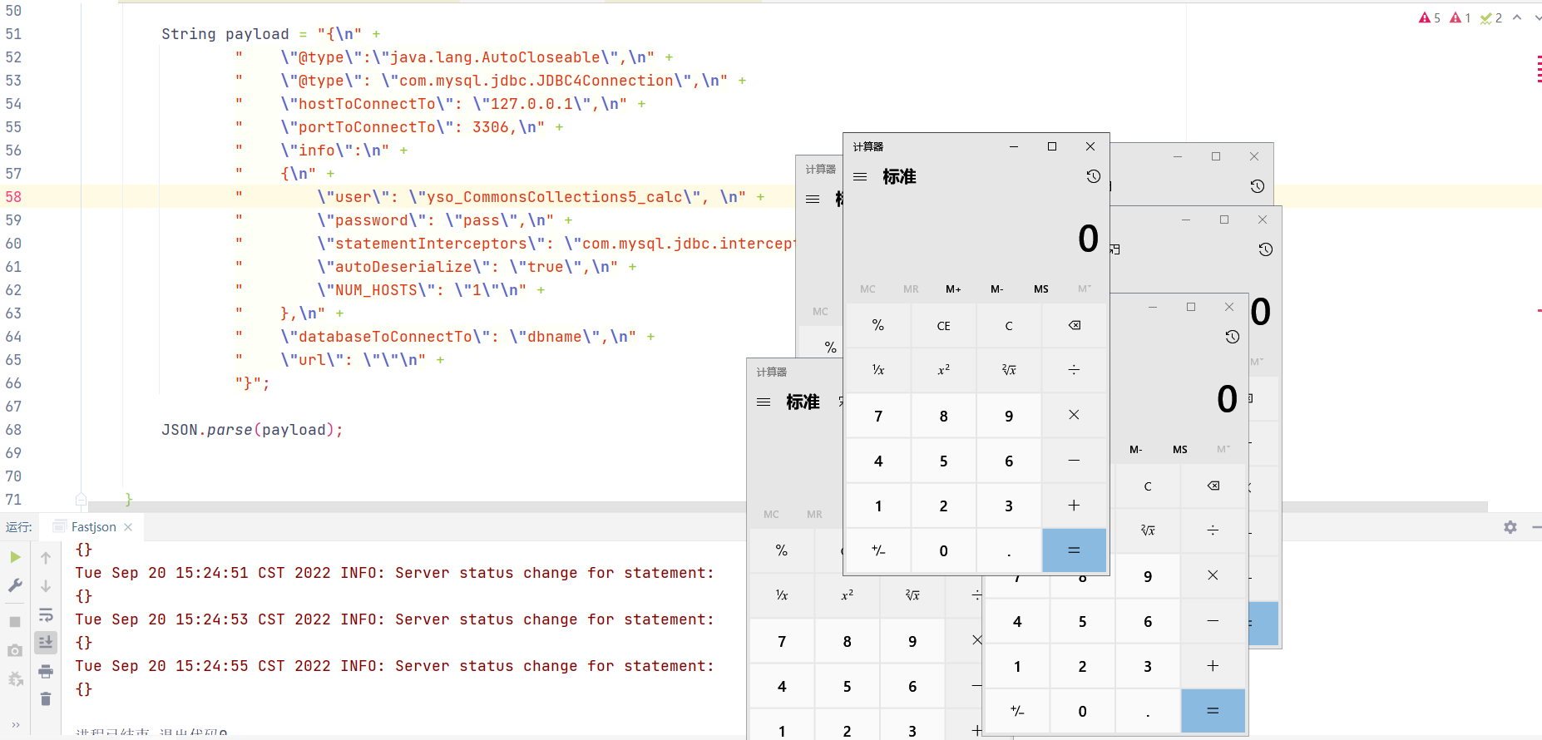The image size is (1542, 740).
Task: Click the down-arrow stack trace icon in run panel
Action: (46, 585)
